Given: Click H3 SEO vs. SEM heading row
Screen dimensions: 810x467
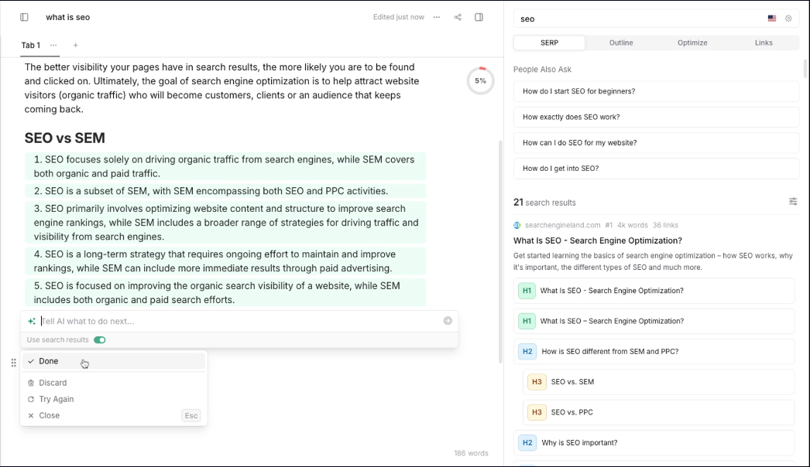Looking at the screenshot, I should coord(659,382).
